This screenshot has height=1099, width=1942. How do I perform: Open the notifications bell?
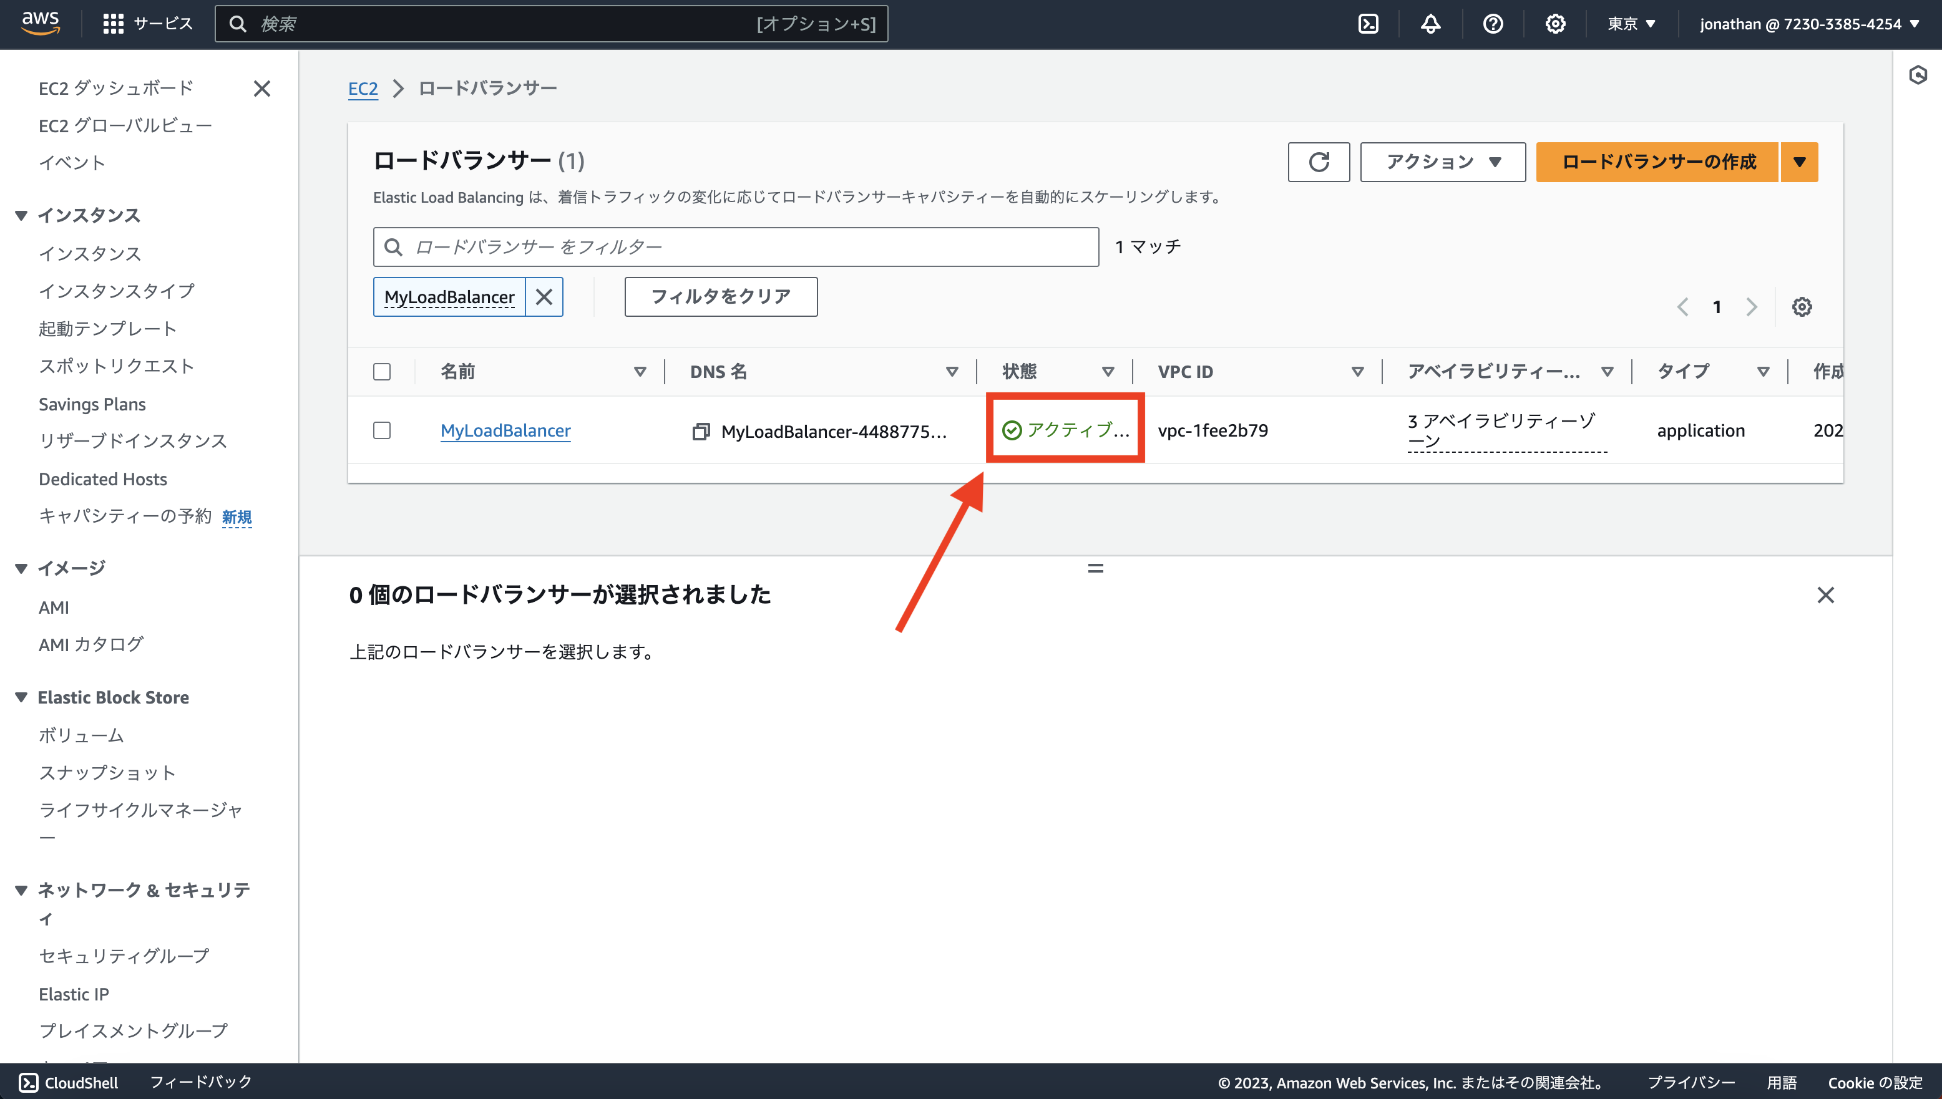(x=1431, y=24)
